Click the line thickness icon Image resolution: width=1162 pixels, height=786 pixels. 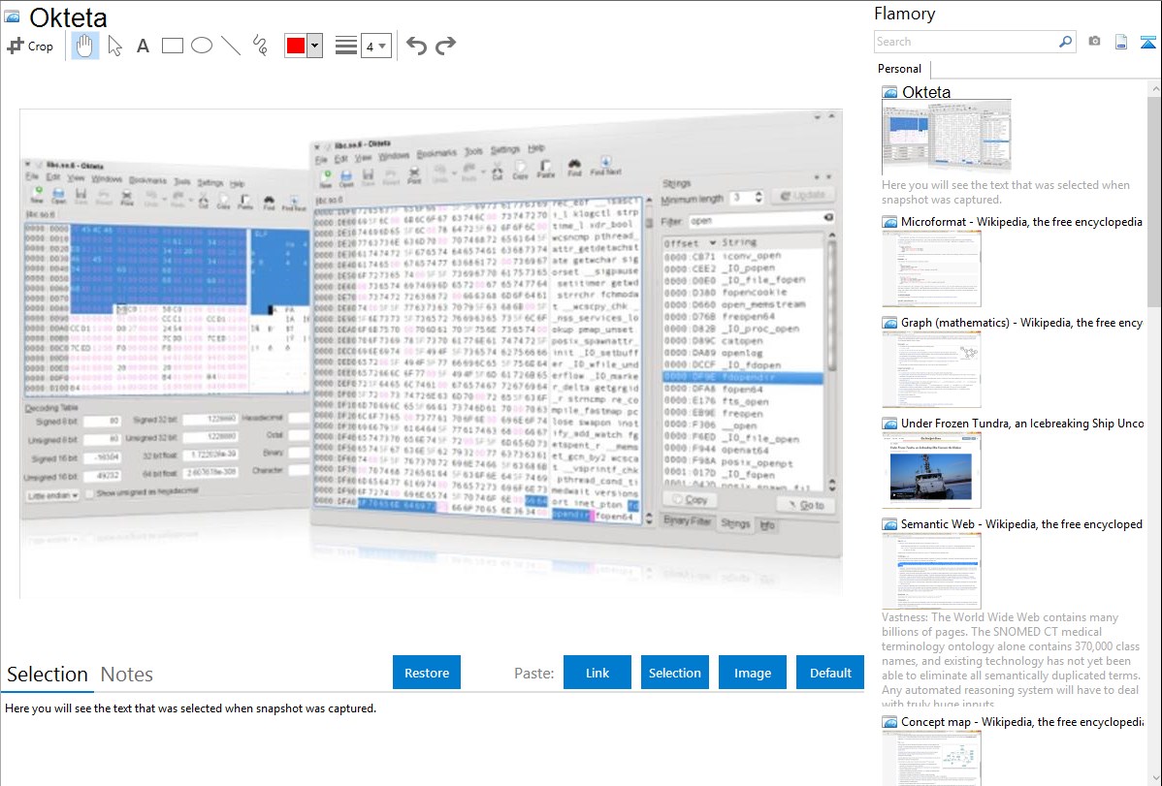(x=345, y=46)
